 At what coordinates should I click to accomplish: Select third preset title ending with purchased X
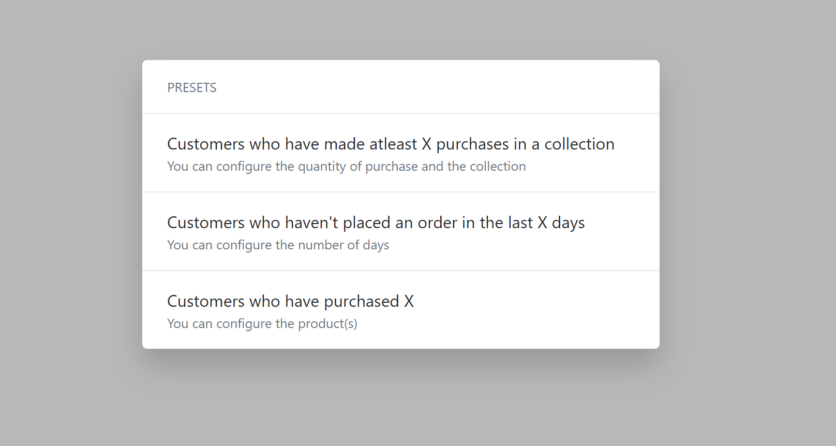point(290,301)
